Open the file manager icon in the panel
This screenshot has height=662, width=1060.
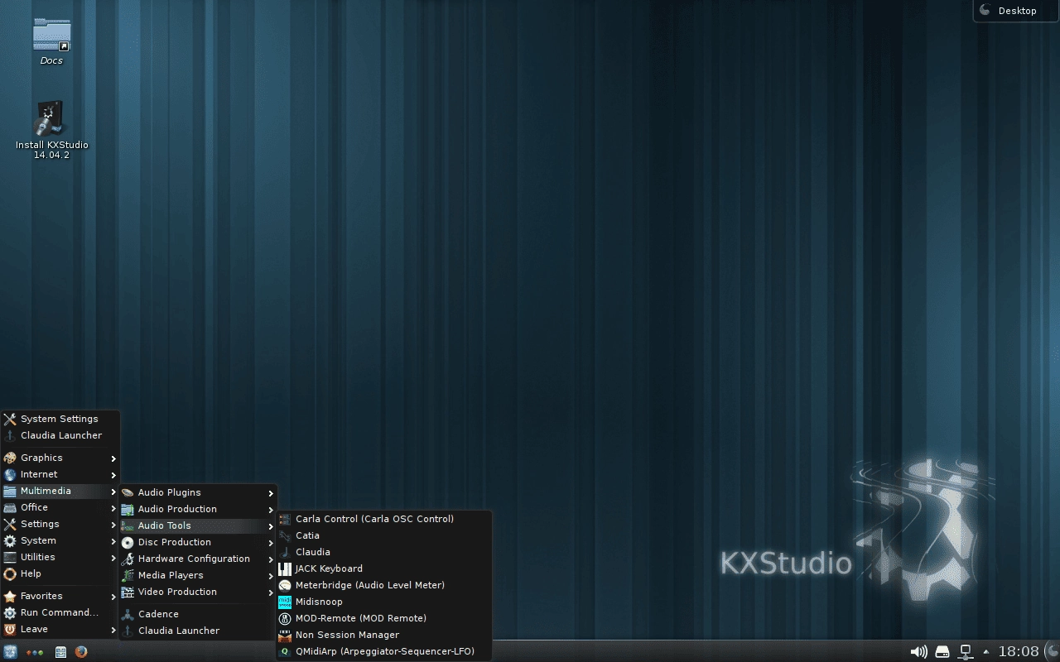coord(60,652)
